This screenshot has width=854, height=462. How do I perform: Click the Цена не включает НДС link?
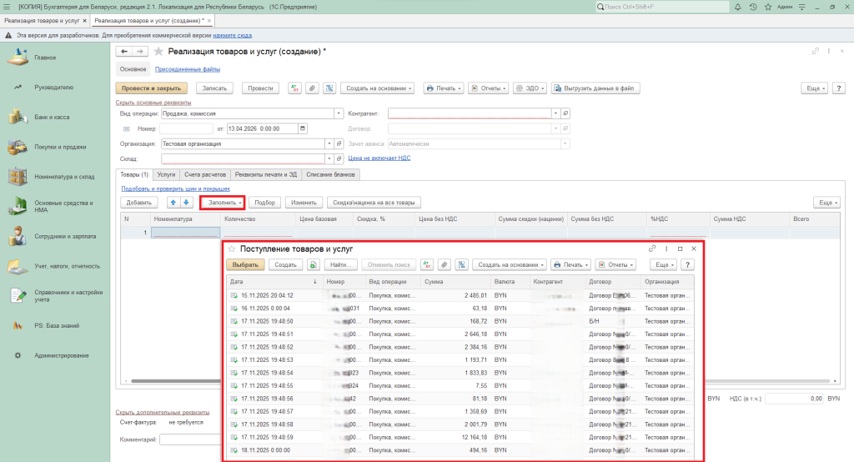tap(379, 158)
